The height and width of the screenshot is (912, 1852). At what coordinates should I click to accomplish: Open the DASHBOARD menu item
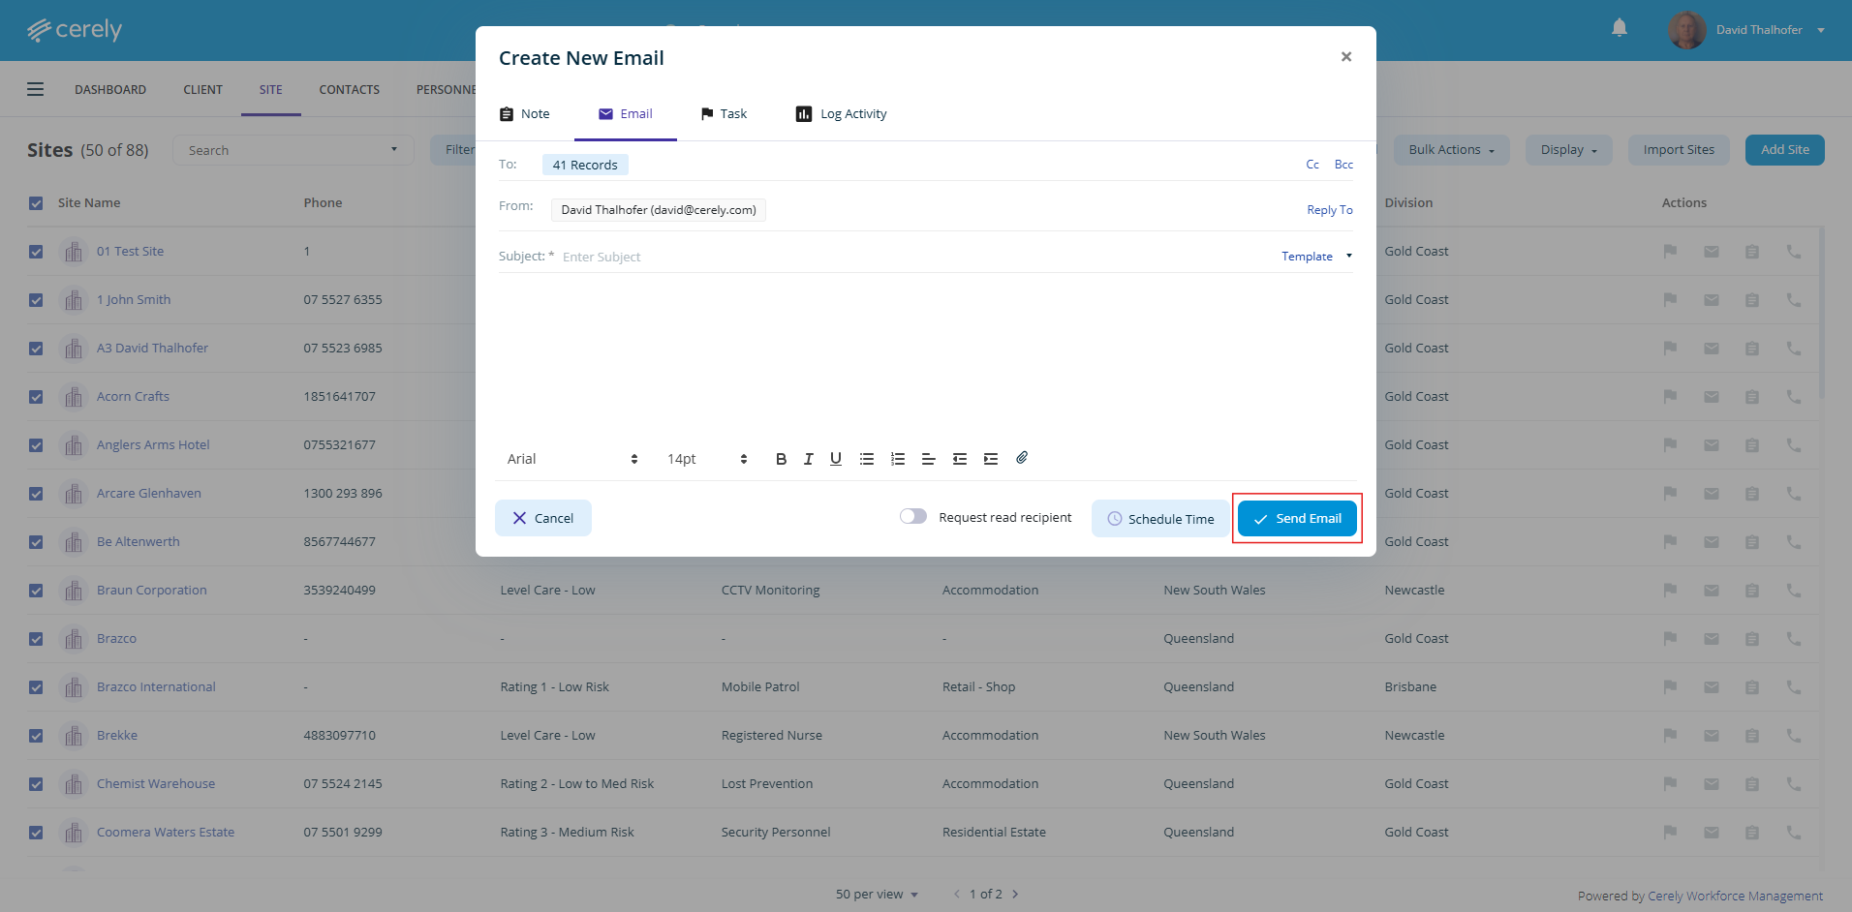click(x=110, y=89)
